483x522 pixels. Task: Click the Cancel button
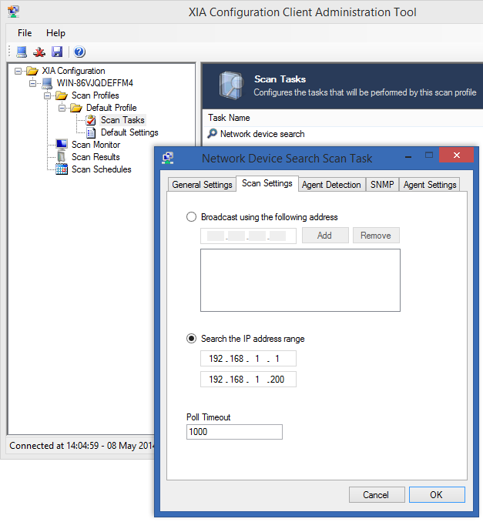click(377, 495)
